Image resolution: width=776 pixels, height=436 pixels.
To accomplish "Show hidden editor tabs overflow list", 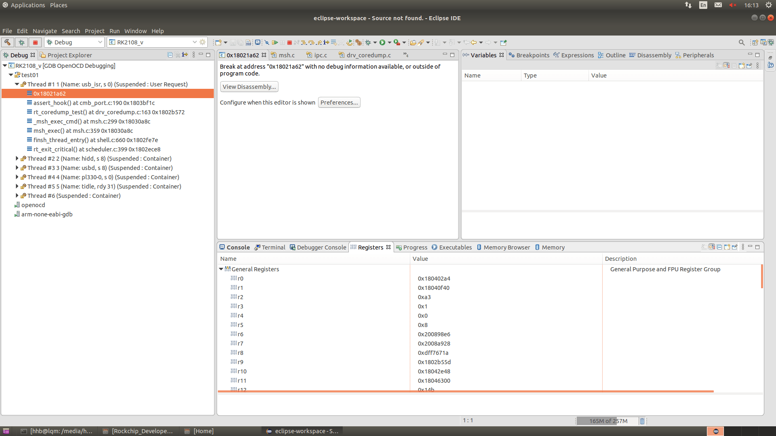I will (x=406, y=55).
